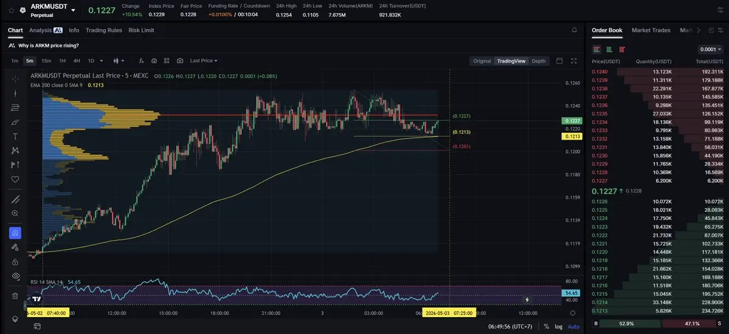Select the trend line drawing tool
Viewport: 729px width, 334px height.
(x=15, y=94)
